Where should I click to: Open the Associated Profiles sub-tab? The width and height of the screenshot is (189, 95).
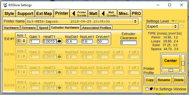97,28
